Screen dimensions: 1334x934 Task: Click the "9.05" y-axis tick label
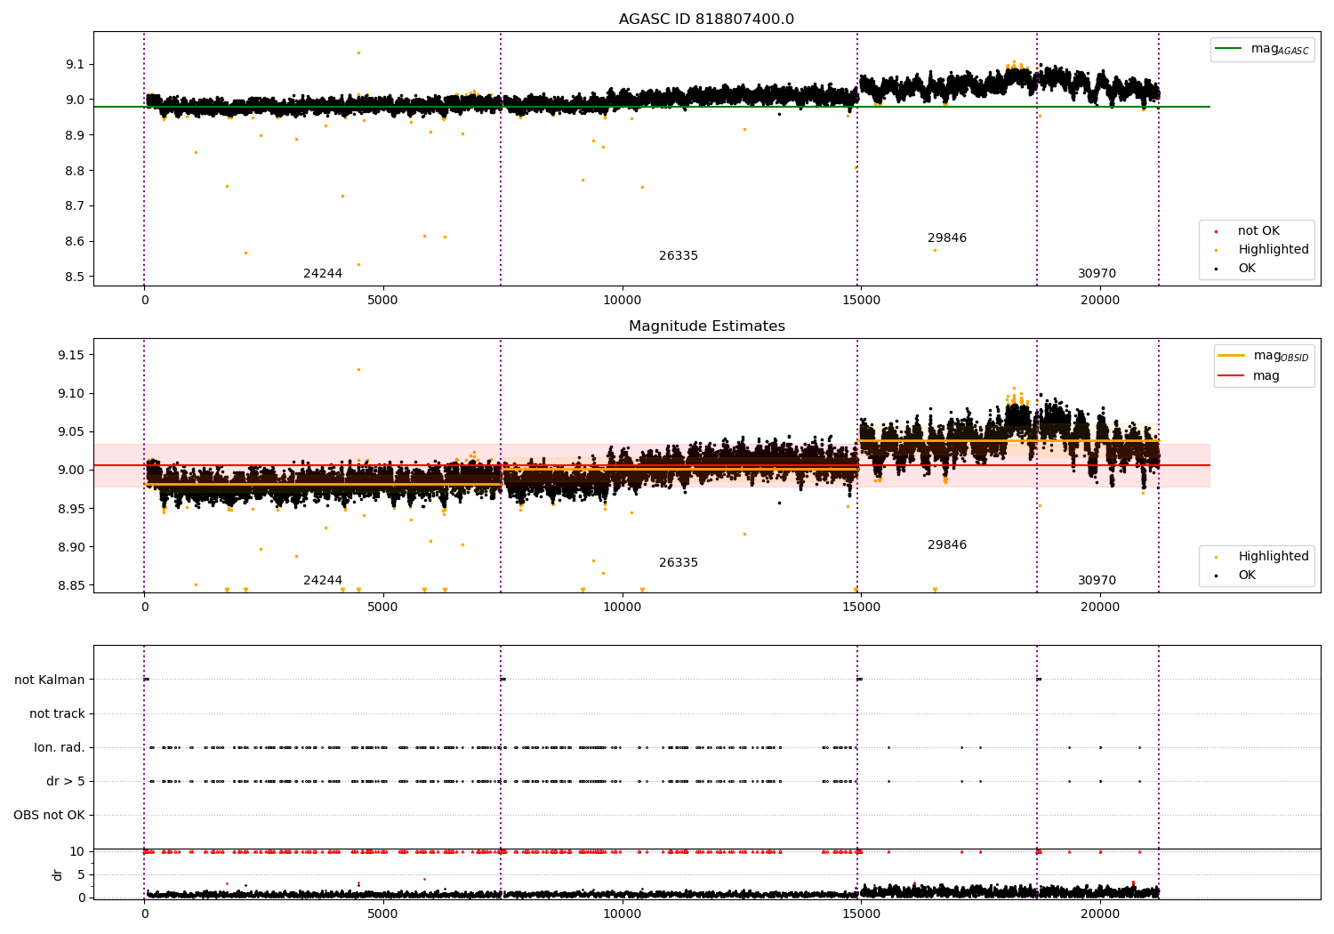coord(71,431)
